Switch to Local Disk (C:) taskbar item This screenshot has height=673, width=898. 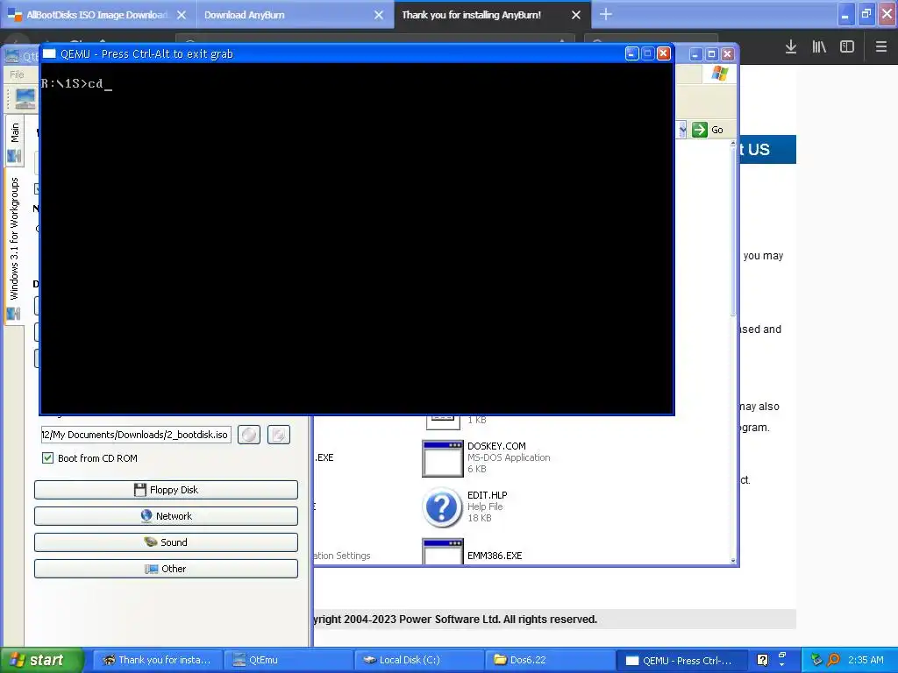[x=418, y=661]
